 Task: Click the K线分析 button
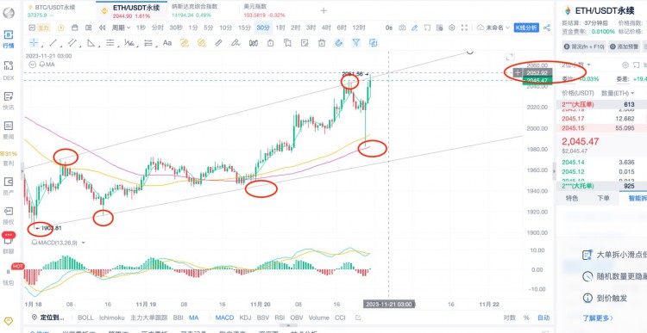(x=526, y=28)
